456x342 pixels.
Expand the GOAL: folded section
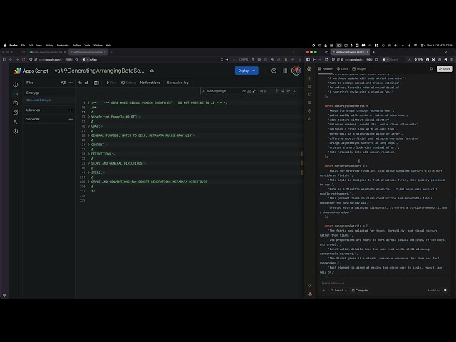tap(89, 126)
